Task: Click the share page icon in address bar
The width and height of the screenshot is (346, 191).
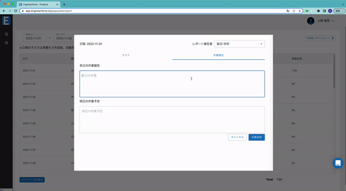Action: [x=294, y=11]
